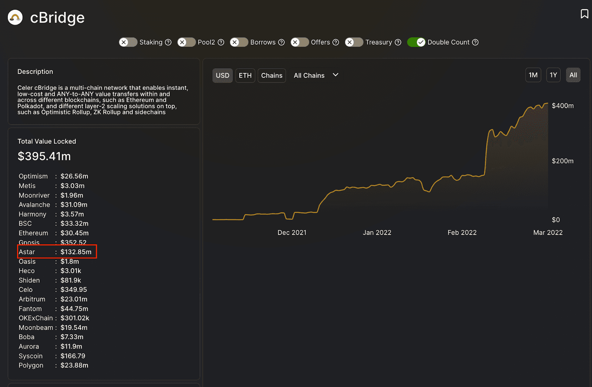Select the Aurora $11.9m row

point(50,347)
